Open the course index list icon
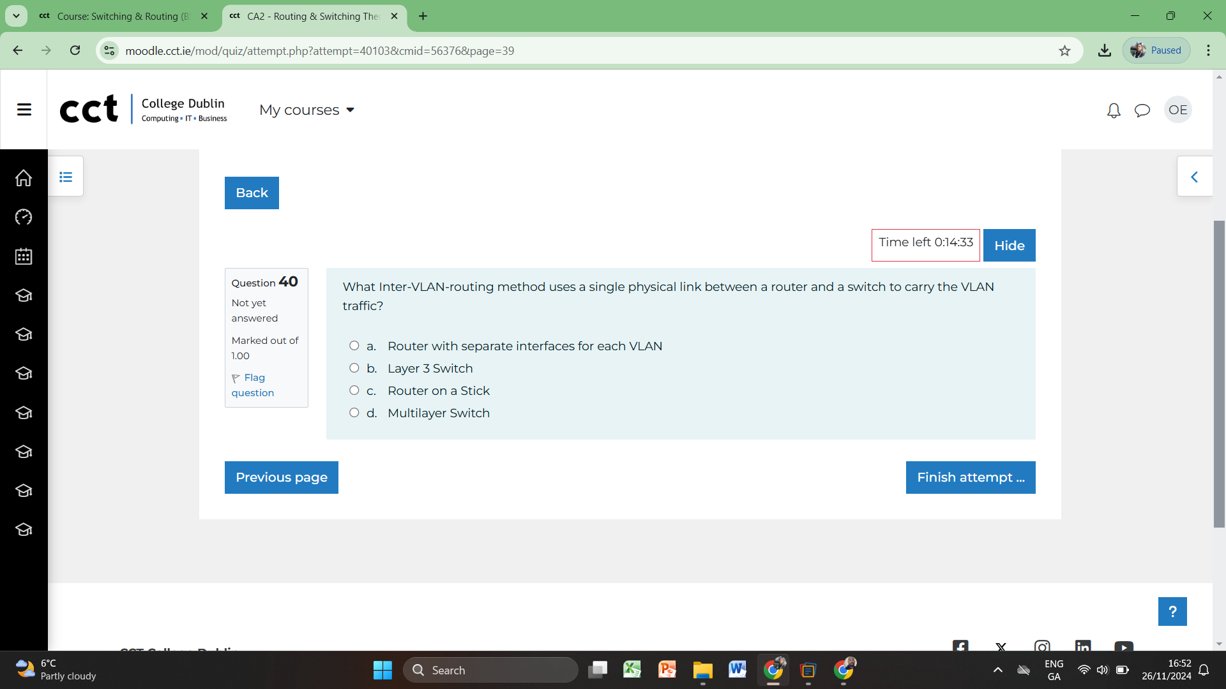The width and height of the screenshot is (1226, 689). [x=66, y=177]
